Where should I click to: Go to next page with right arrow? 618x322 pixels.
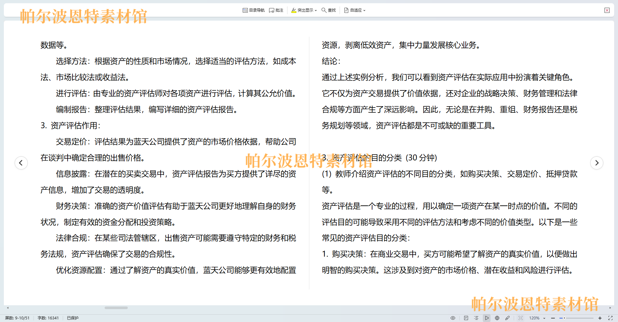coord(597,163)
